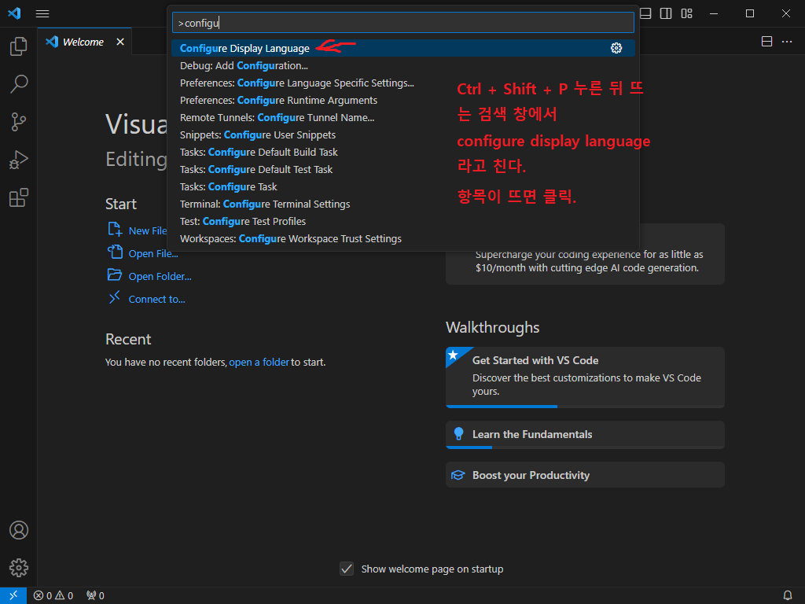Click the forwarded ports indicator showing 0

click(95, 596)
